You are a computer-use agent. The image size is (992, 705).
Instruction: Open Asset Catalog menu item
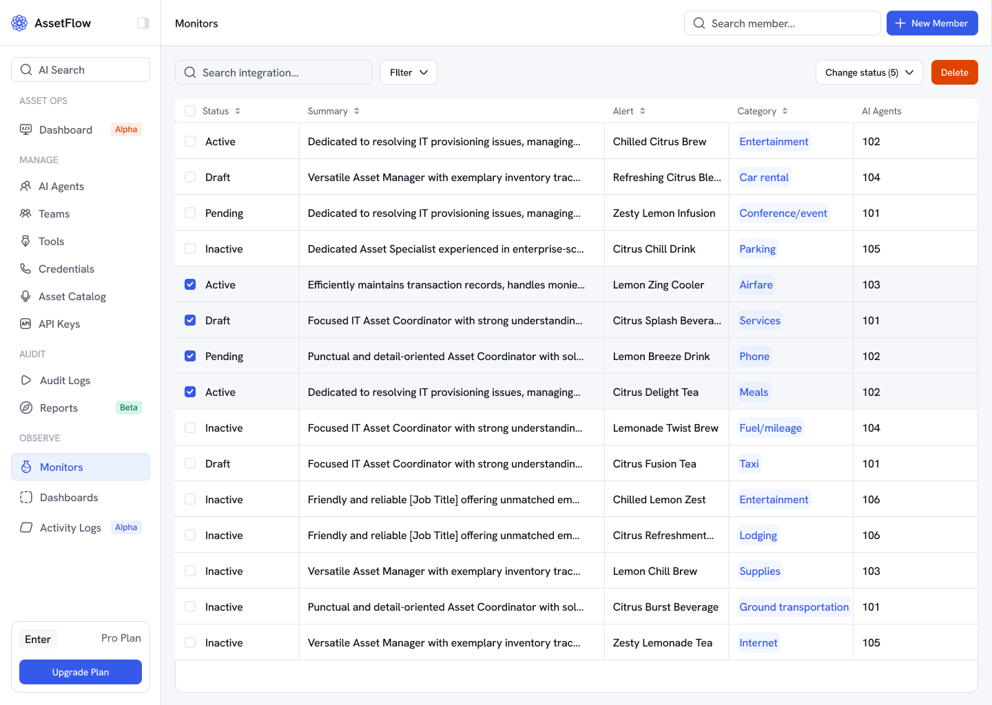(81, 296)
